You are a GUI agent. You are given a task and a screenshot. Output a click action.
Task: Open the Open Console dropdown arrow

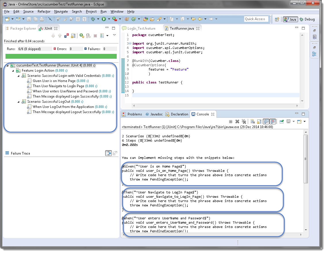point(305,121)
